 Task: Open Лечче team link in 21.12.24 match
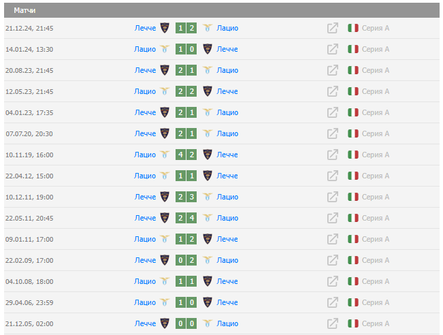[x=145, y=28]
